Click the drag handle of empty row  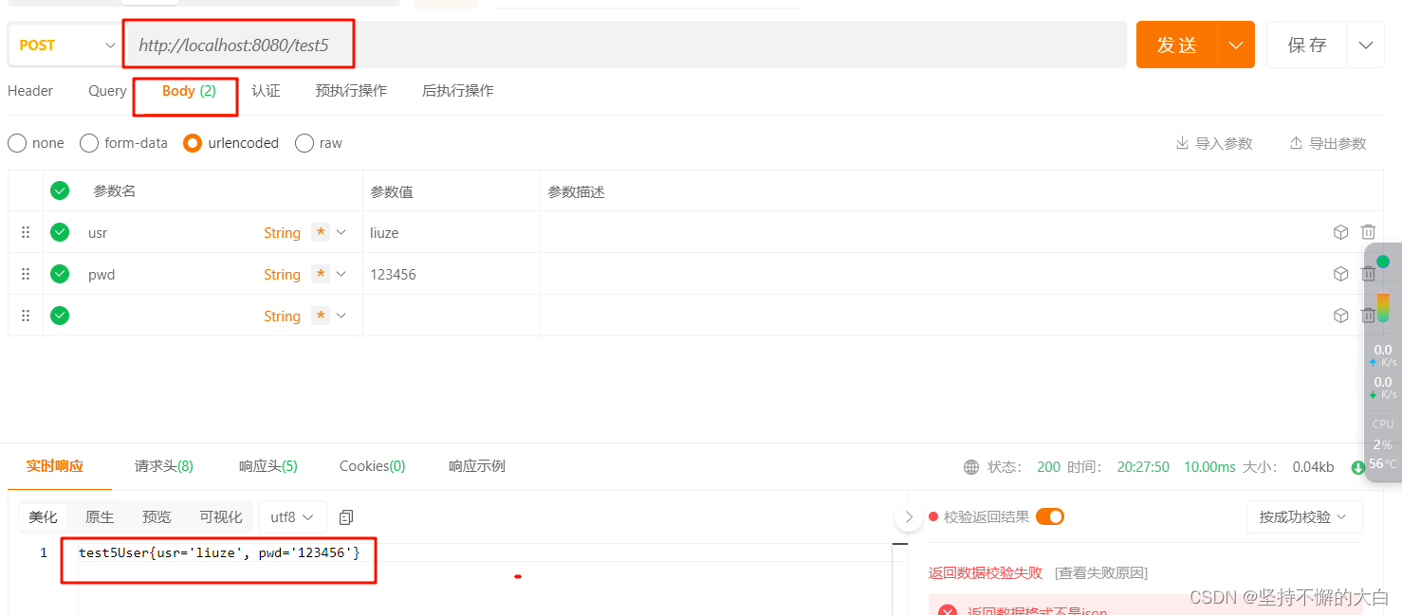pos(26,316)
